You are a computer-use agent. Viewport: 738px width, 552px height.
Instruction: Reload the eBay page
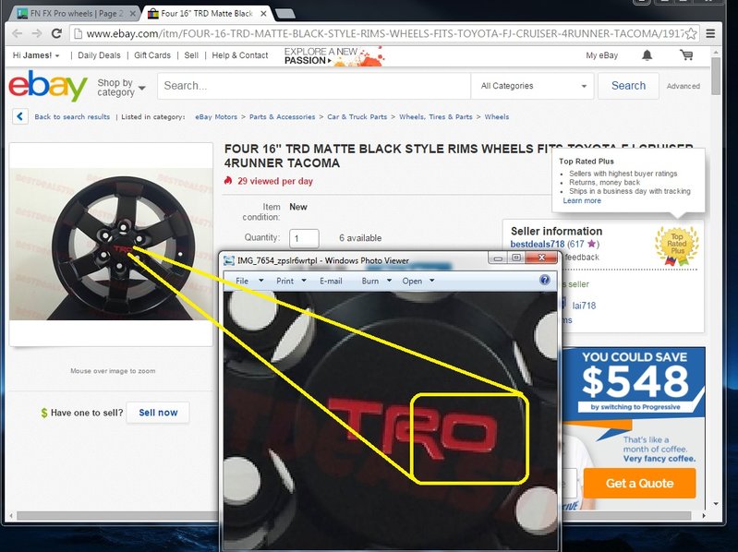coord(56,33)
